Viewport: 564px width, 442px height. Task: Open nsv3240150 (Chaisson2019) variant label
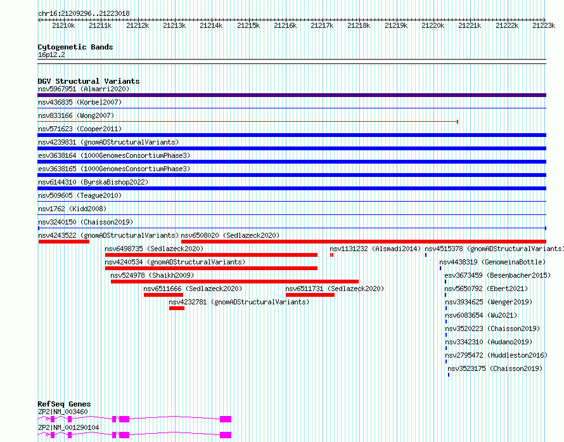pos(86,222)
